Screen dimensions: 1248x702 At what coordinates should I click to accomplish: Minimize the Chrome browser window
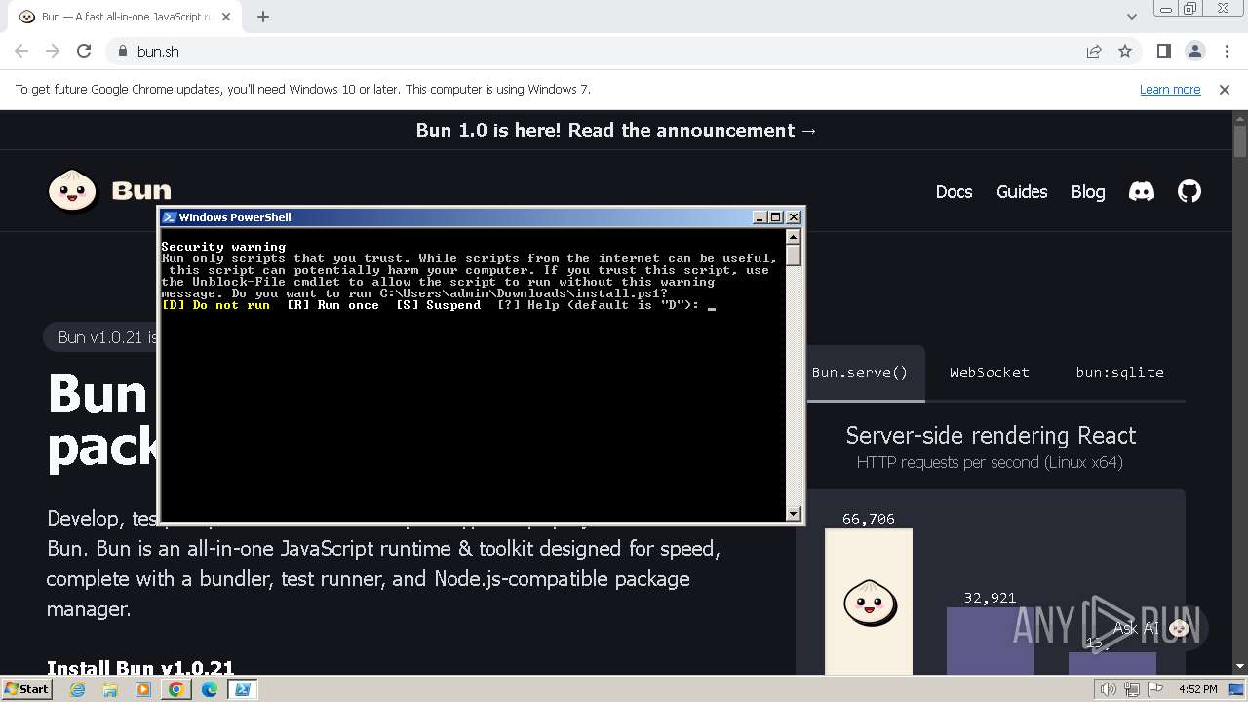[1166, 9]
